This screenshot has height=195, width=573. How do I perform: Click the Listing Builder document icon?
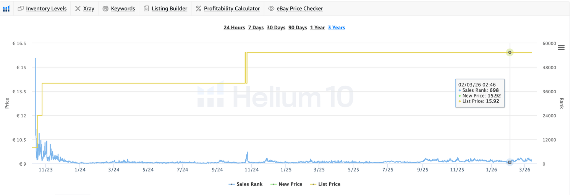point(146,8)
